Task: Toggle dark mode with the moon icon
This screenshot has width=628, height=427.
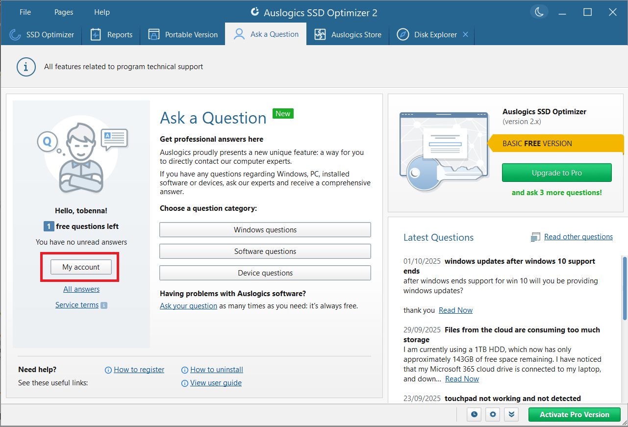Action: point(539,12)
